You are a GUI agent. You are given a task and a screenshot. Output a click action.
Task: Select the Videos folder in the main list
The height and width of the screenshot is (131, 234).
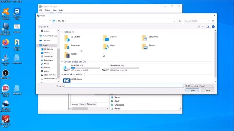point(71,55)
